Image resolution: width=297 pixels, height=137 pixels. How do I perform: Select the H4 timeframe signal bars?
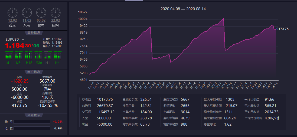(x=57, y=56)
